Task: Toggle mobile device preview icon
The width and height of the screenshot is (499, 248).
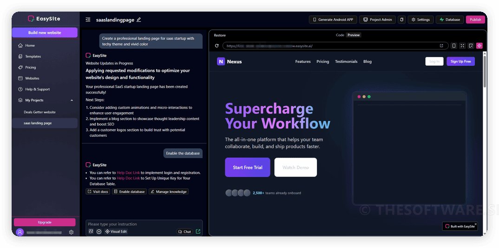Action: [454, 46]
